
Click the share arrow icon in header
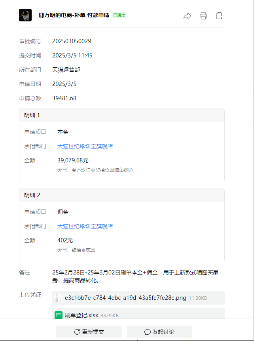pyautogui.click(x=188, y=16)
